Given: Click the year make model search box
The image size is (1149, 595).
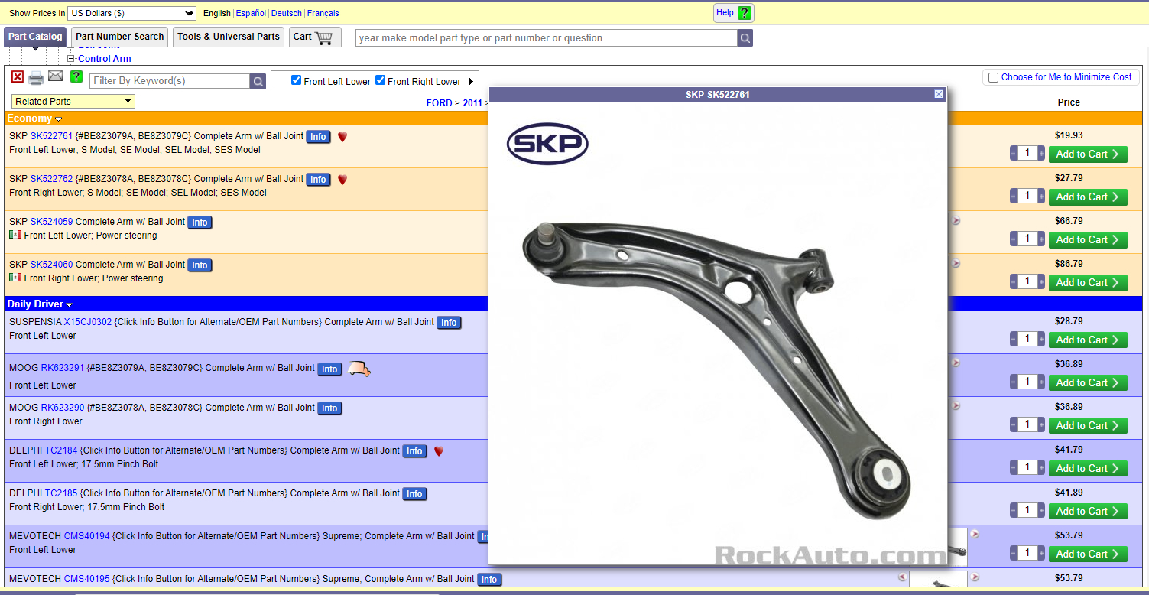Looking at the screenshot, I should (547, 38).
